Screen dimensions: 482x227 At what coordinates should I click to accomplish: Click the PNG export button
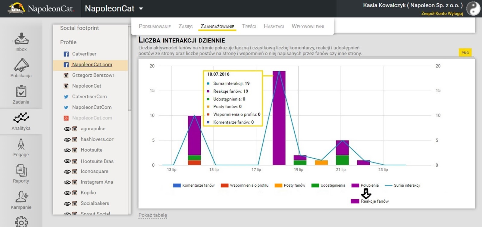465,53
